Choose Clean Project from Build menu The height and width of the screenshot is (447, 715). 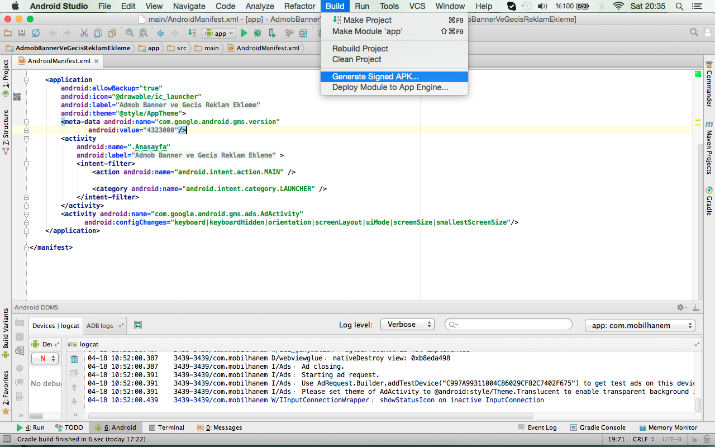point(394,59)
